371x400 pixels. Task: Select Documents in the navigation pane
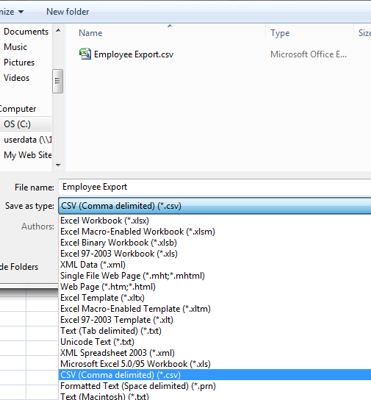click(x=26, y=32)
